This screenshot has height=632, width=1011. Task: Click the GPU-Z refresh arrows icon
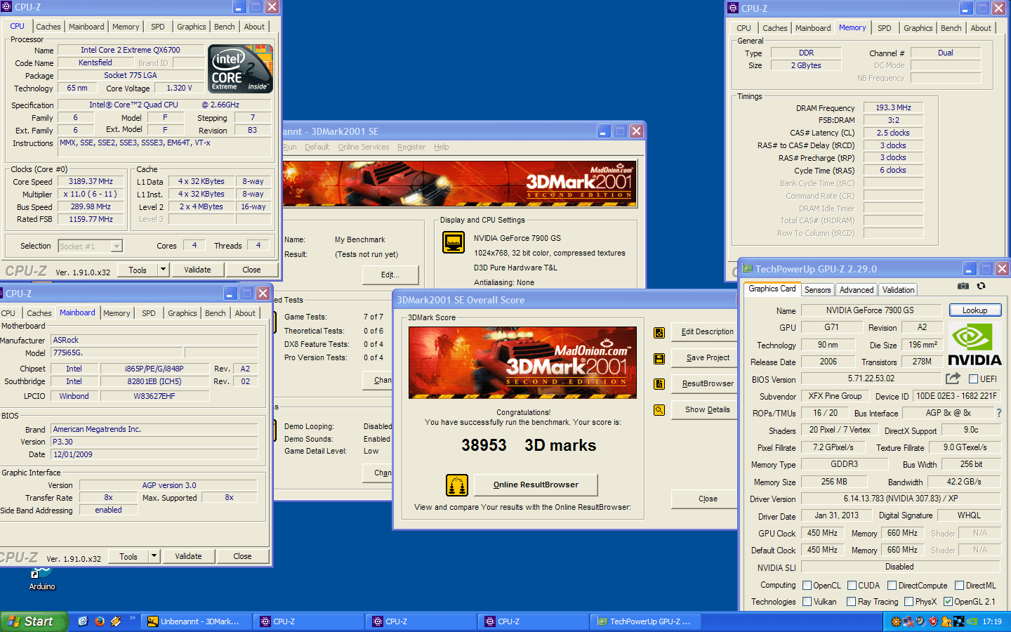click(x=982, y=287)
